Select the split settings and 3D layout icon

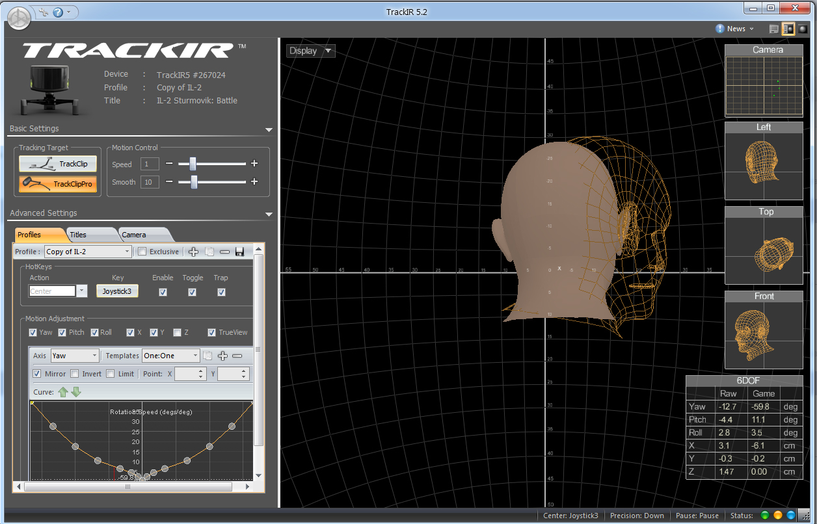[788, 29]
